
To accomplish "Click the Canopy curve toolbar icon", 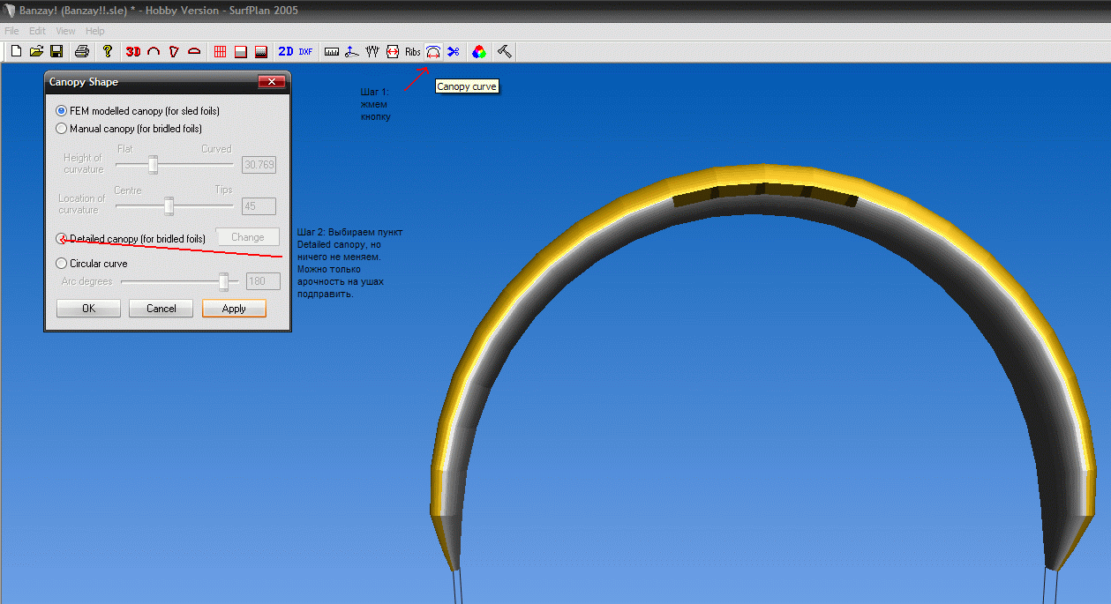I will click(433, 52).
